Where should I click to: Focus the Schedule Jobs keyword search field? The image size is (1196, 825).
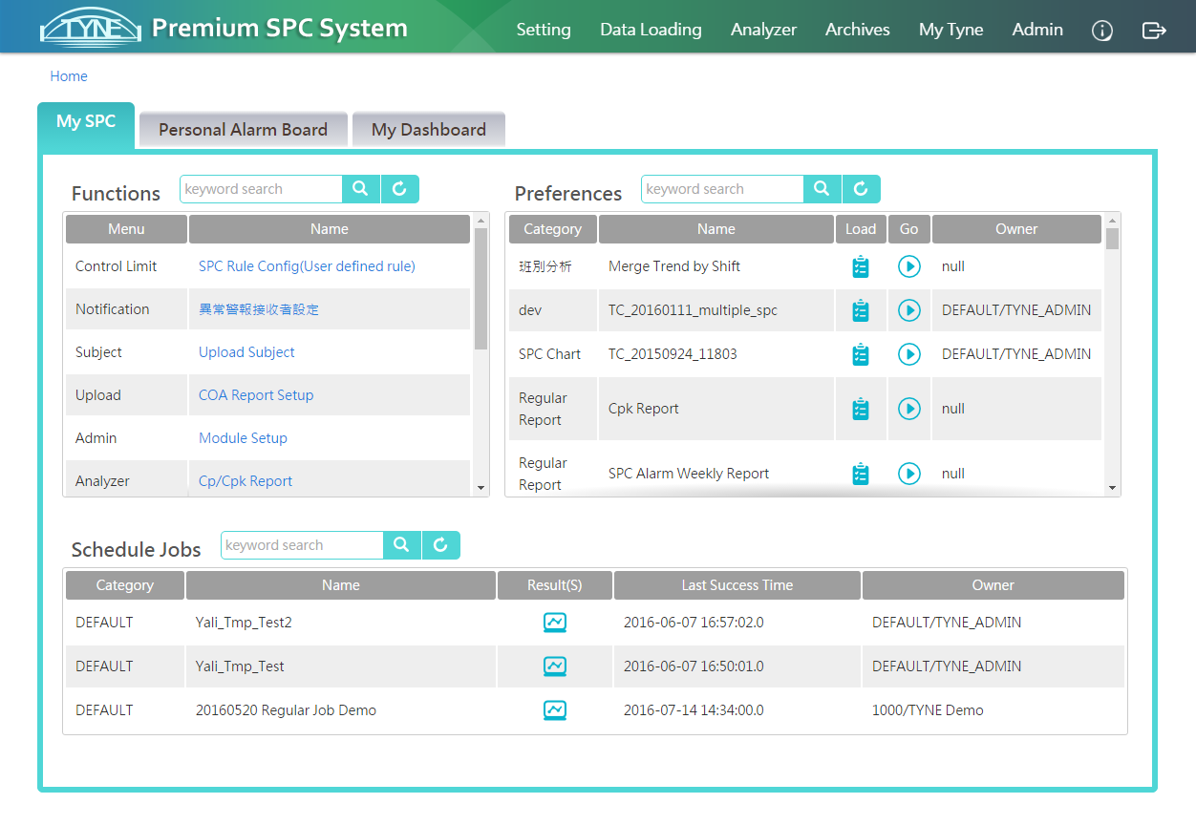(x=302, y=545)
